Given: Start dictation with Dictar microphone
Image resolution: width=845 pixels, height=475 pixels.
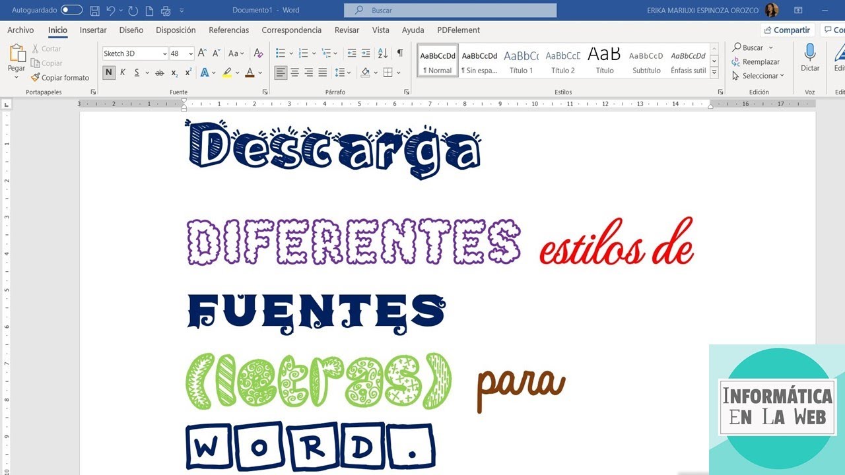Looking at the screenshot, I should click(810, 58).
